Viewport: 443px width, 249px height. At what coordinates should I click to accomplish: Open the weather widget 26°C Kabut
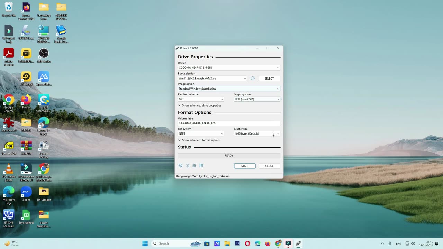pos(11,243)
